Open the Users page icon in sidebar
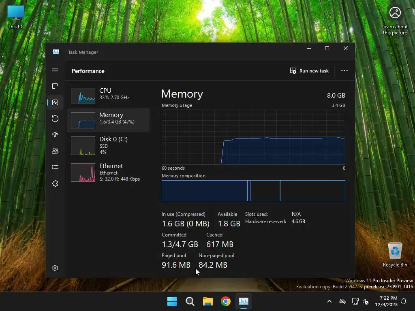 coord(55,151)
